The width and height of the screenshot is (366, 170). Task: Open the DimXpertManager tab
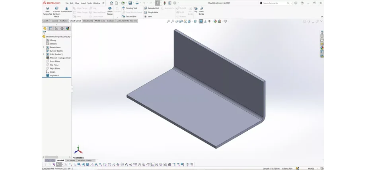(x=62, y=29)
